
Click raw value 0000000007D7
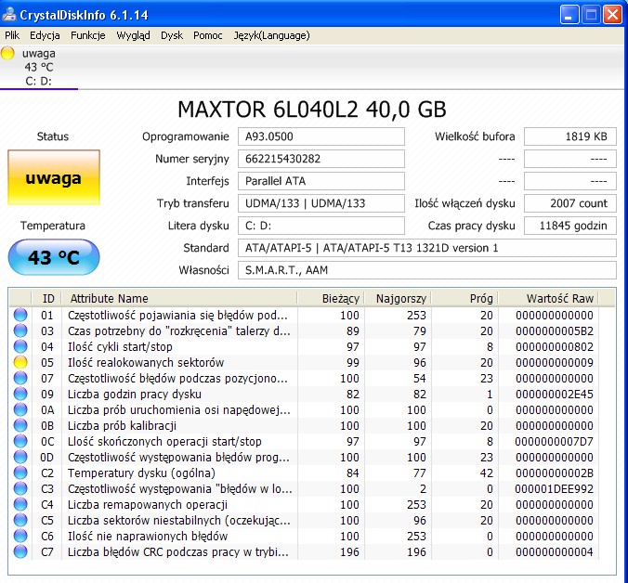click(x=554, y=441)
